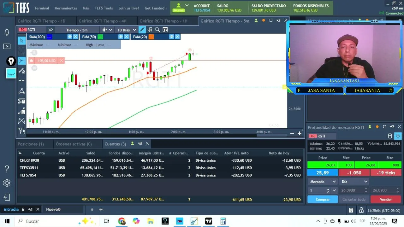
Task: Open the Posiciones (1) tab
Action: pyautogui.click(x=31, y=144)
